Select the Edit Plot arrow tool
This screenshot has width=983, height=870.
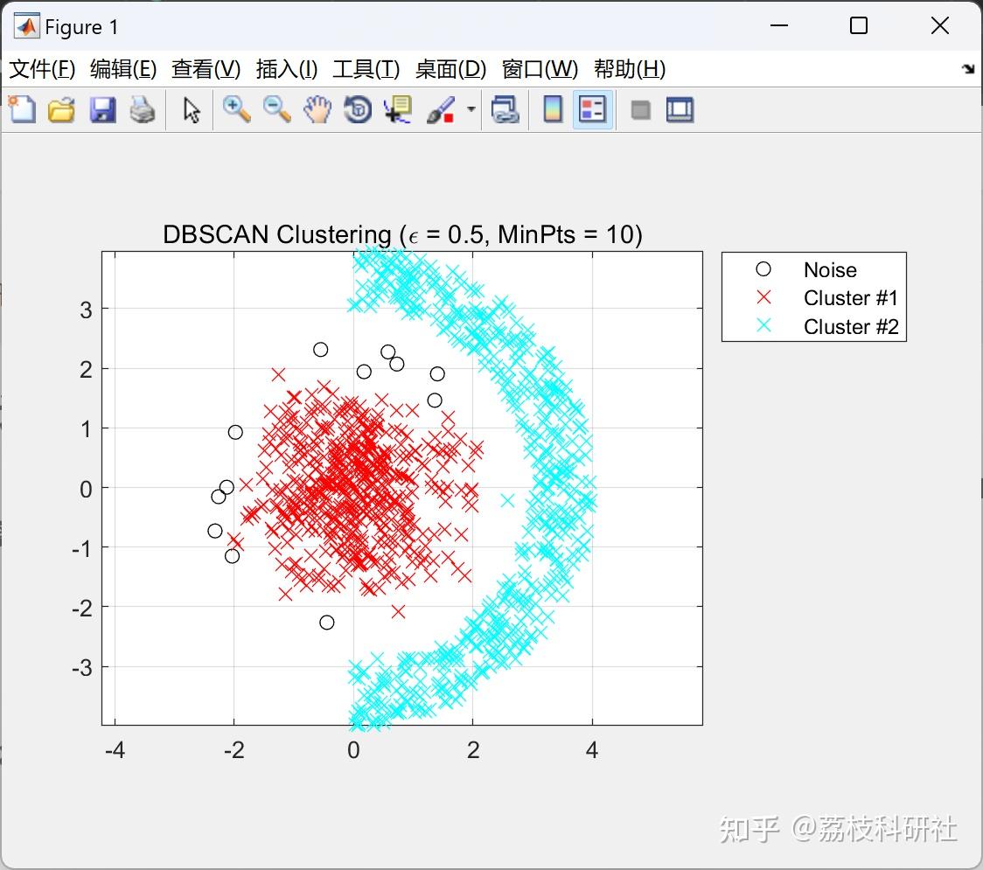190,109
